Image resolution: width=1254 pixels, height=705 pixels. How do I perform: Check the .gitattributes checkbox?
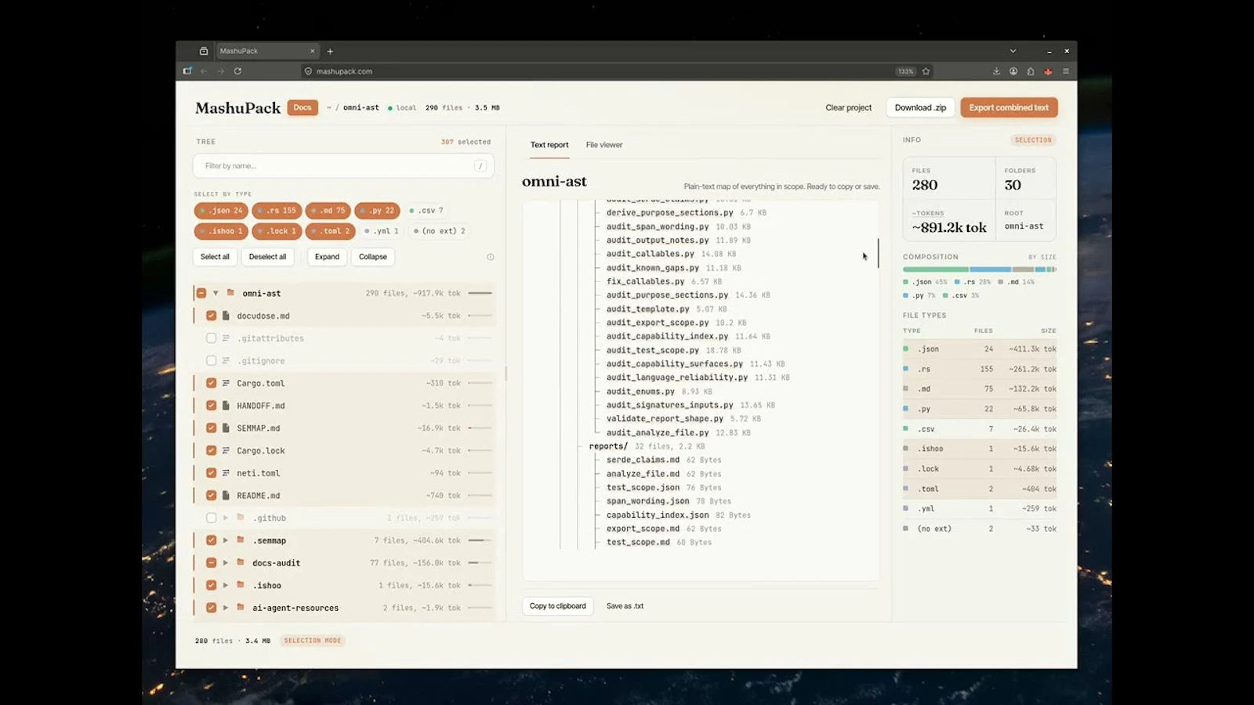click(211, 338)
